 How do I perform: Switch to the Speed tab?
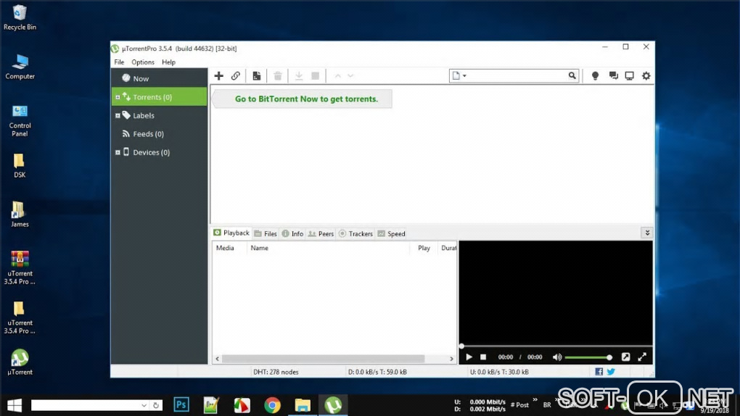coord(391,233)
